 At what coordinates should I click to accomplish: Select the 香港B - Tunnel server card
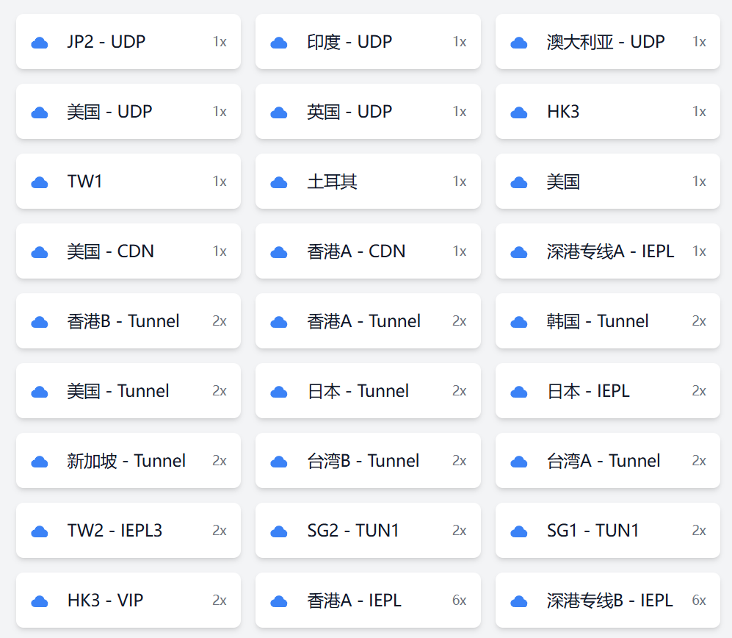[x=128, y=321]
